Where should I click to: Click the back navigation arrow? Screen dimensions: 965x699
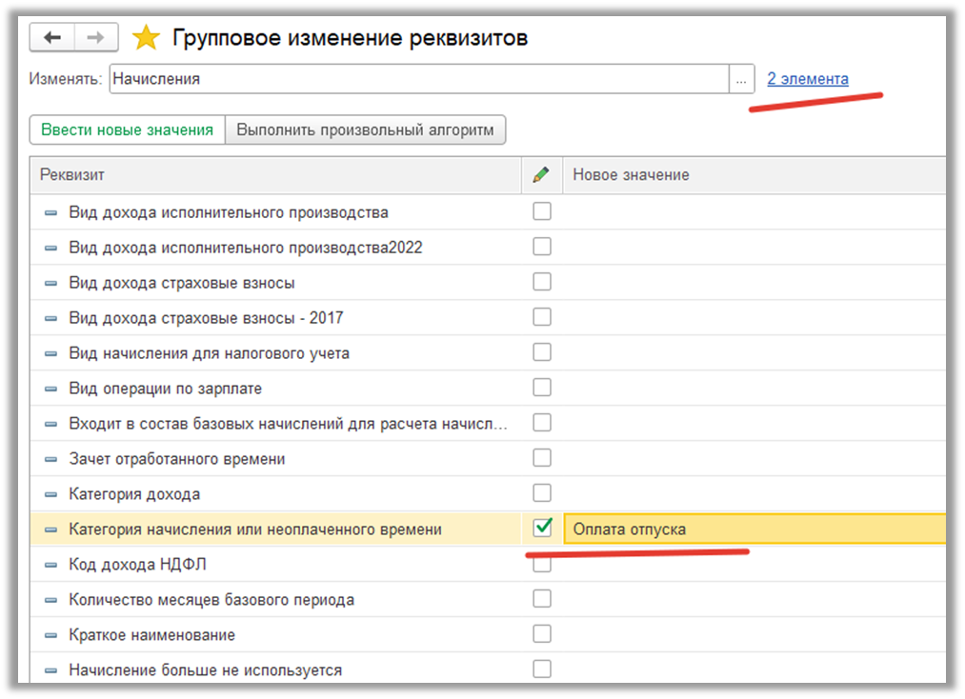(52, 38)
